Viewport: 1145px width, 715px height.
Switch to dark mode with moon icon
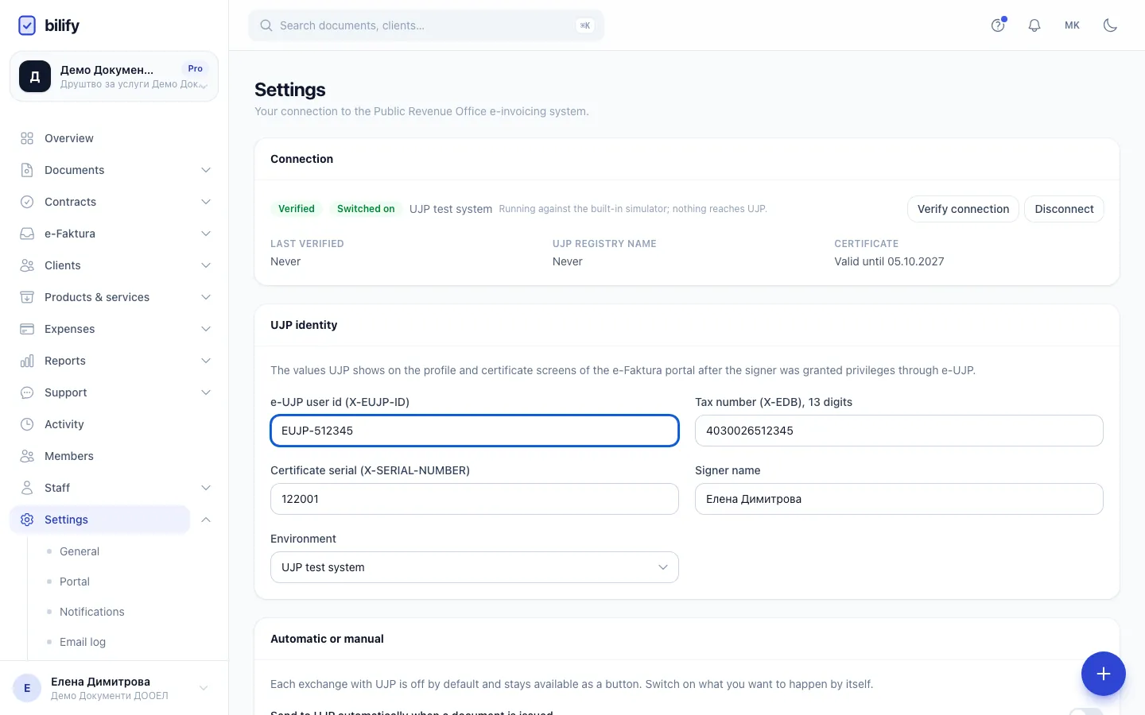click(1110, 25)
